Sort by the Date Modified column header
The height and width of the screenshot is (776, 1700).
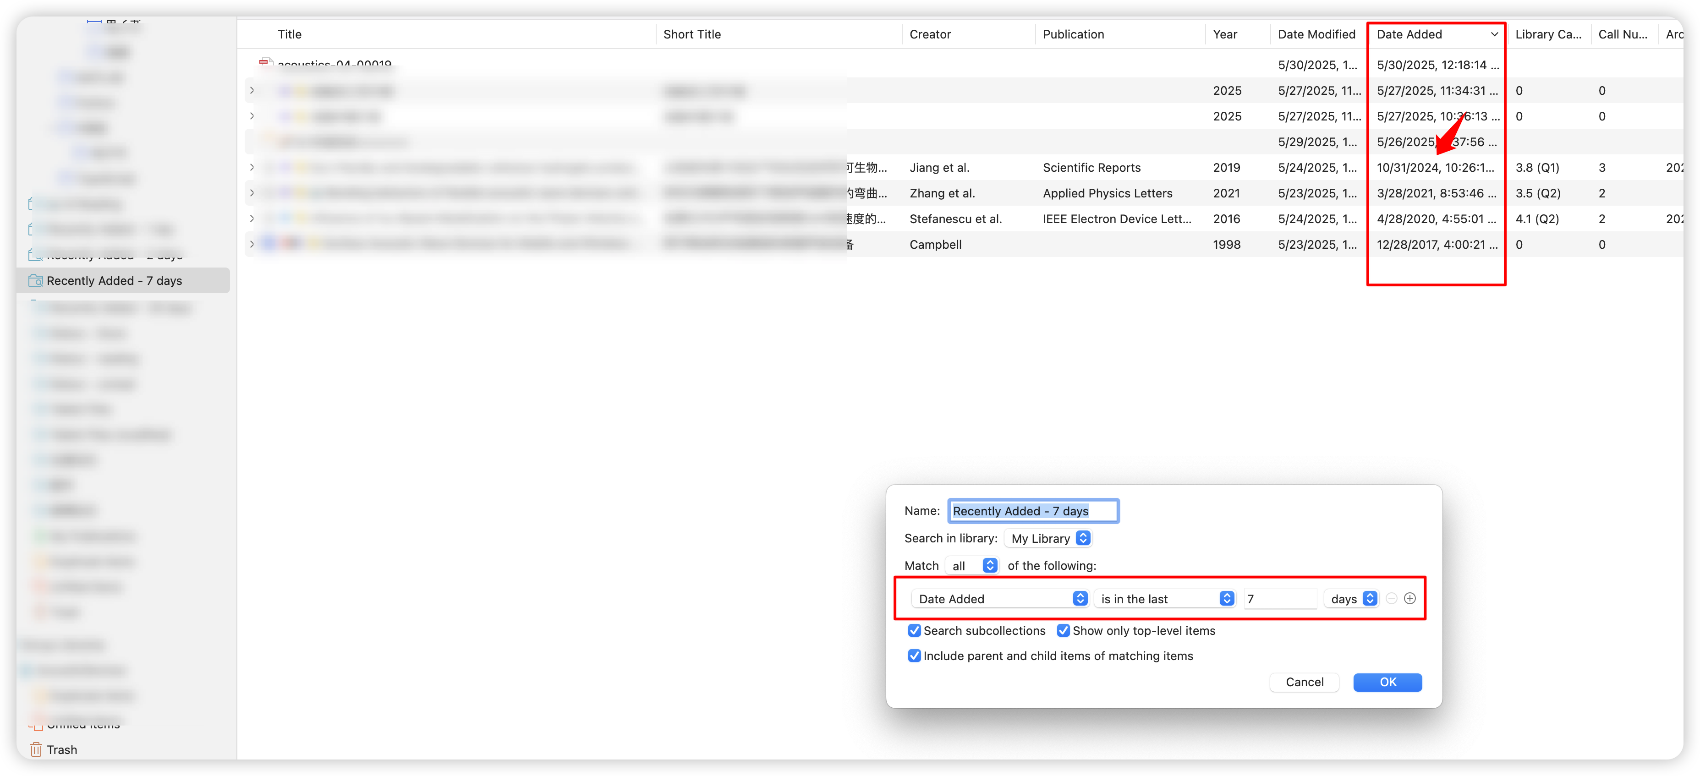1316,34
